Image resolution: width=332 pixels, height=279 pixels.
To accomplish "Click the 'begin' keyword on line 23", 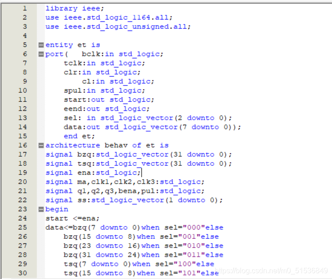I will (x=57, y=209).
